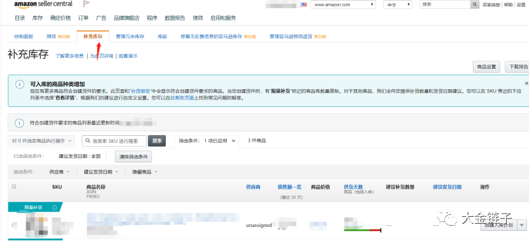The width and height of the screenshot is (529, 241).
Task: Click the 帮助 link in header
Action: click(508, 4)
